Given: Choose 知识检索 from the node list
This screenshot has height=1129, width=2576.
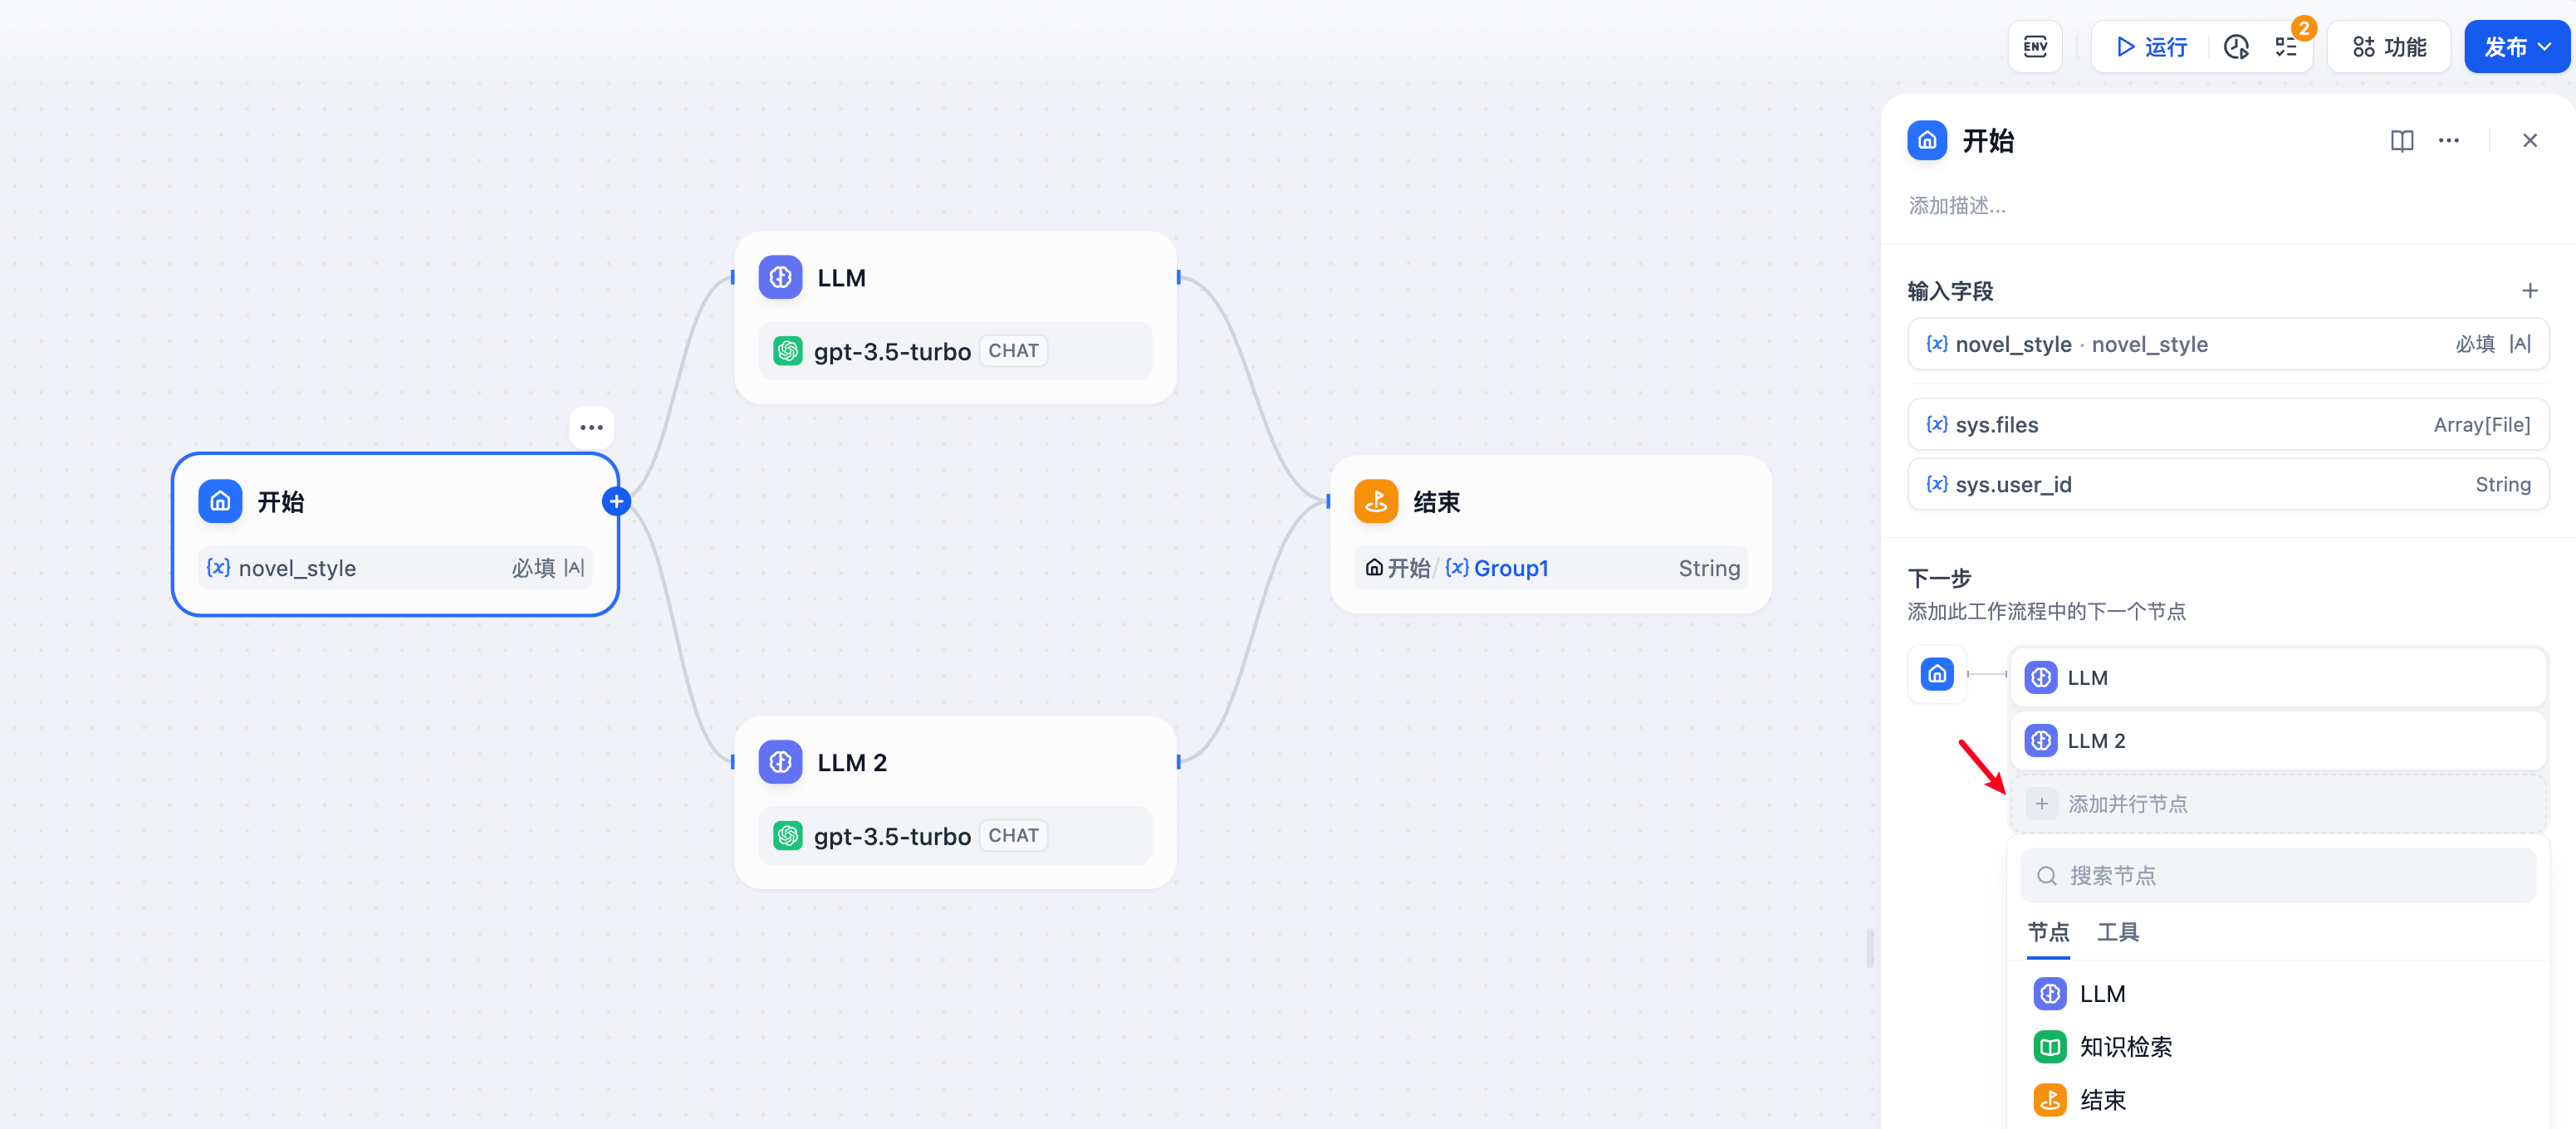Looking at the screenshot, I should click(2125, 1047).
